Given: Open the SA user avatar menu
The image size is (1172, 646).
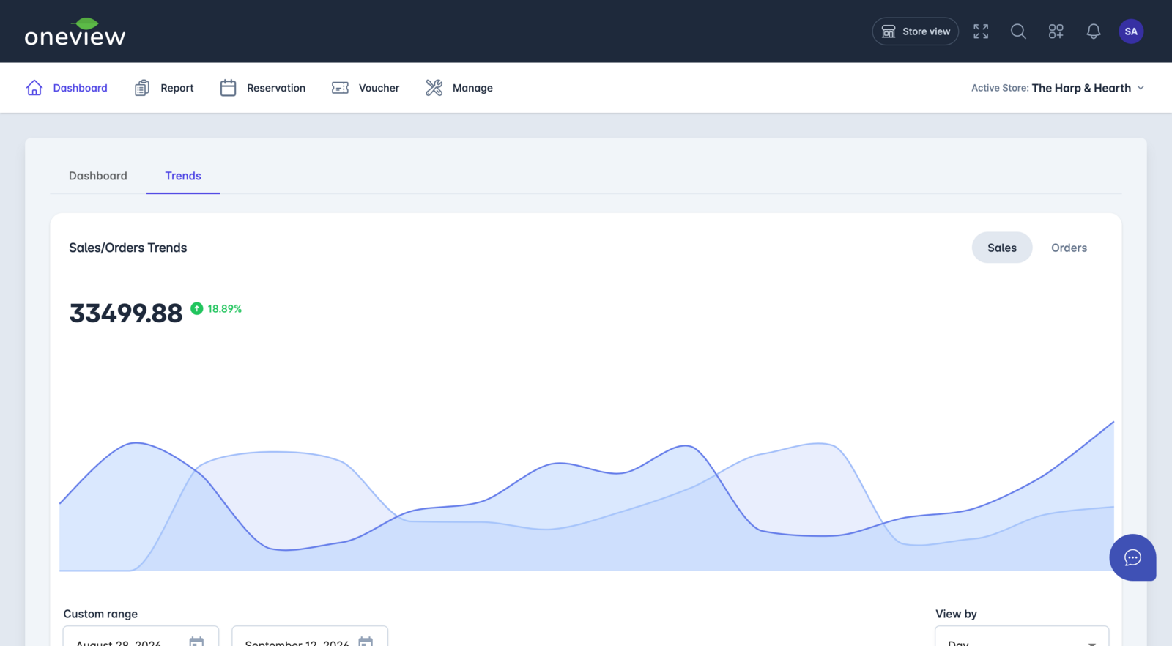Looking at the screenshot, I should tap(1131, 31).
